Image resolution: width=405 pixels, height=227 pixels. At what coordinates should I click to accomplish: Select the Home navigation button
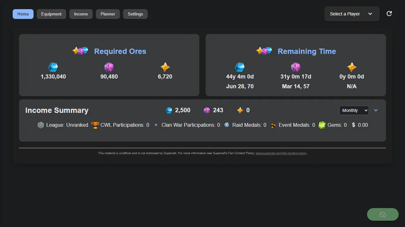point(22,14)
